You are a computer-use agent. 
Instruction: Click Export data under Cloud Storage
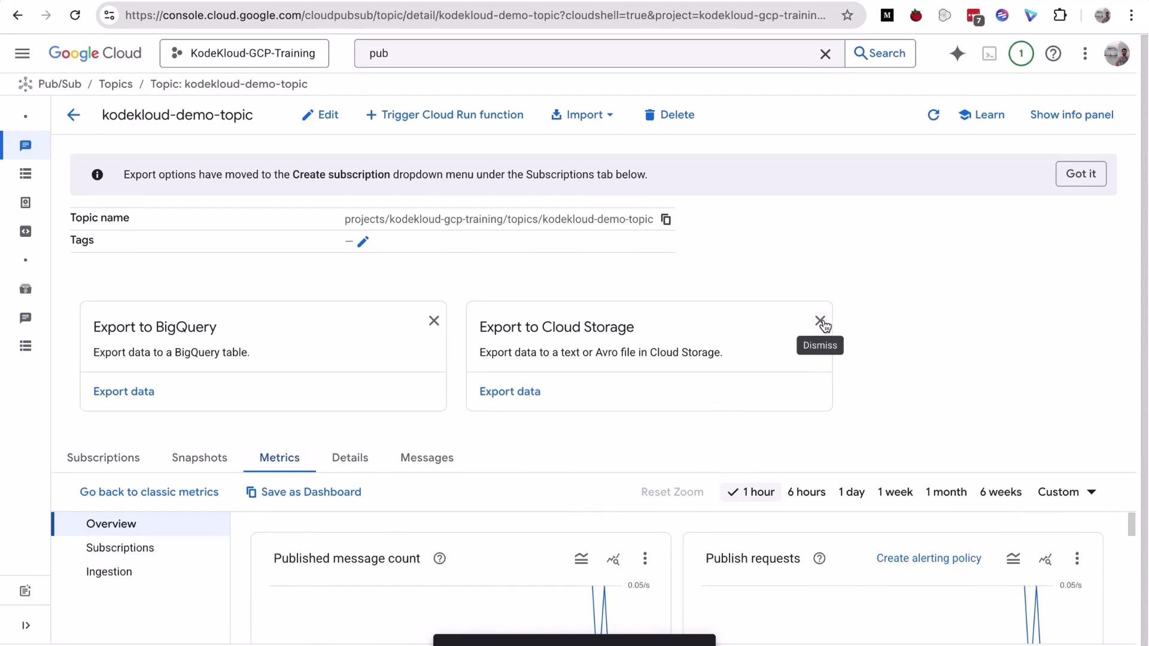tap(510, 392)
